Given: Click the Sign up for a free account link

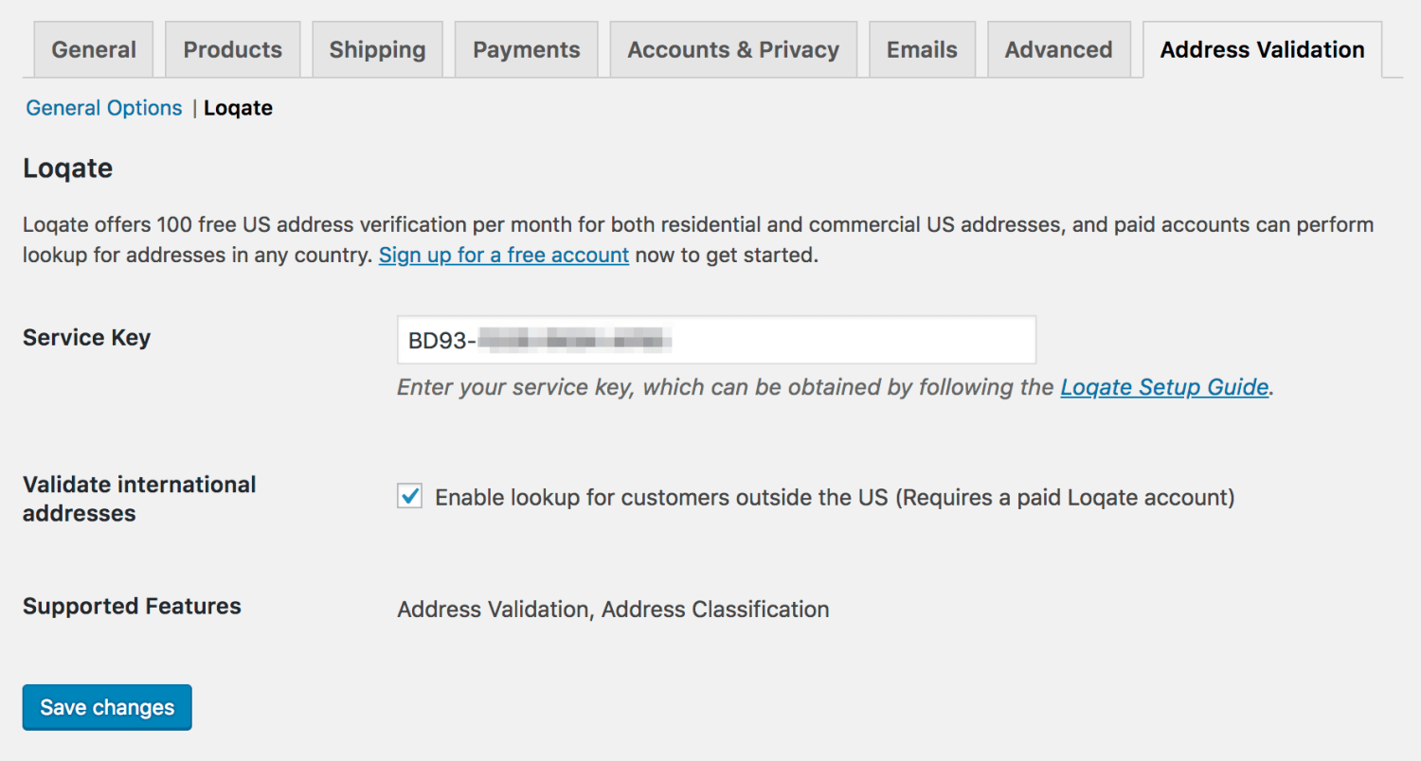Looking at the screenshot, I should click(503, 255).
